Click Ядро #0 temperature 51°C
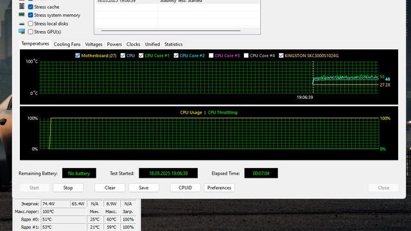 click(64, 219)
